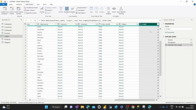Image resolution: width=196 pixels, height=110 pixels.
Task: Click the fx formula icon
Action: (35, 20)
